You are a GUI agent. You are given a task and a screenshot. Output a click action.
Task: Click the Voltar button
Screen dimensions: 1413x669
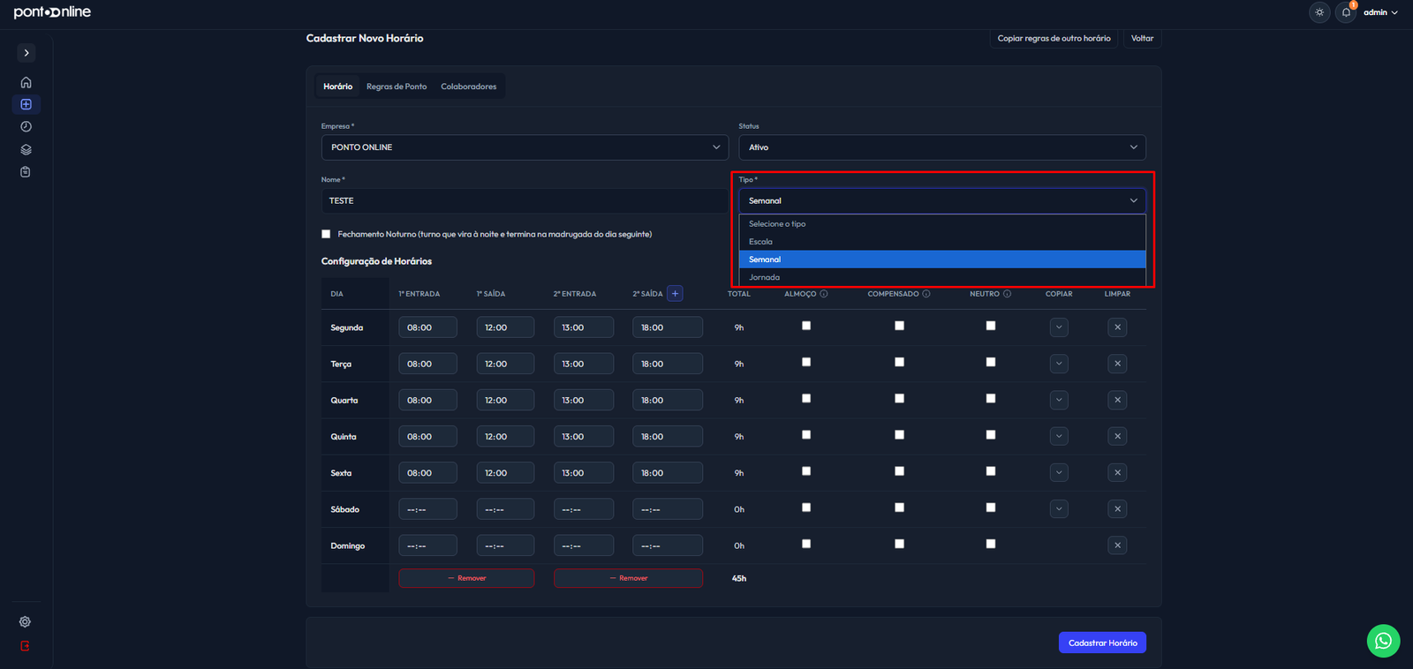pos(1142,38)
